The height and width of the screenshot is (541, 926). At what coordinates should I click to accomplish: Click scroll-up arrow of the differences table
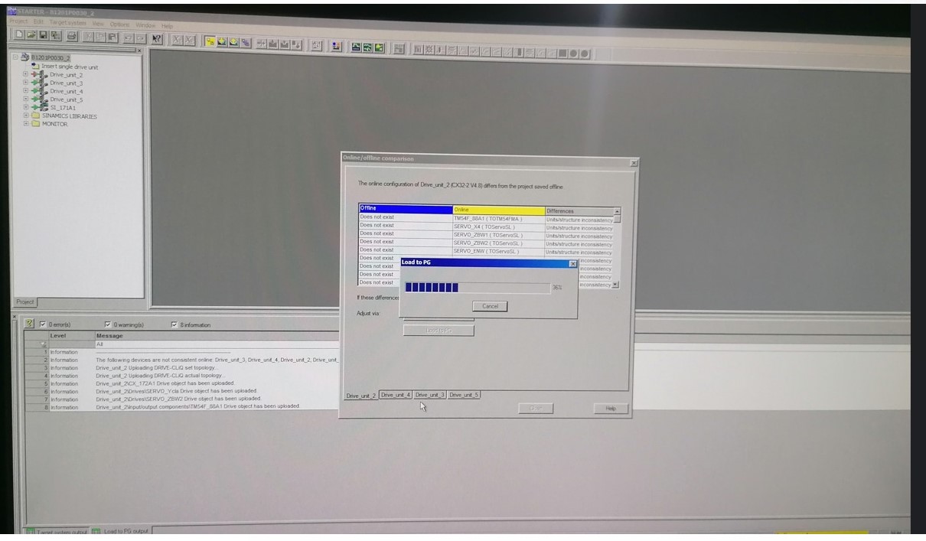[x=617, y=210]
